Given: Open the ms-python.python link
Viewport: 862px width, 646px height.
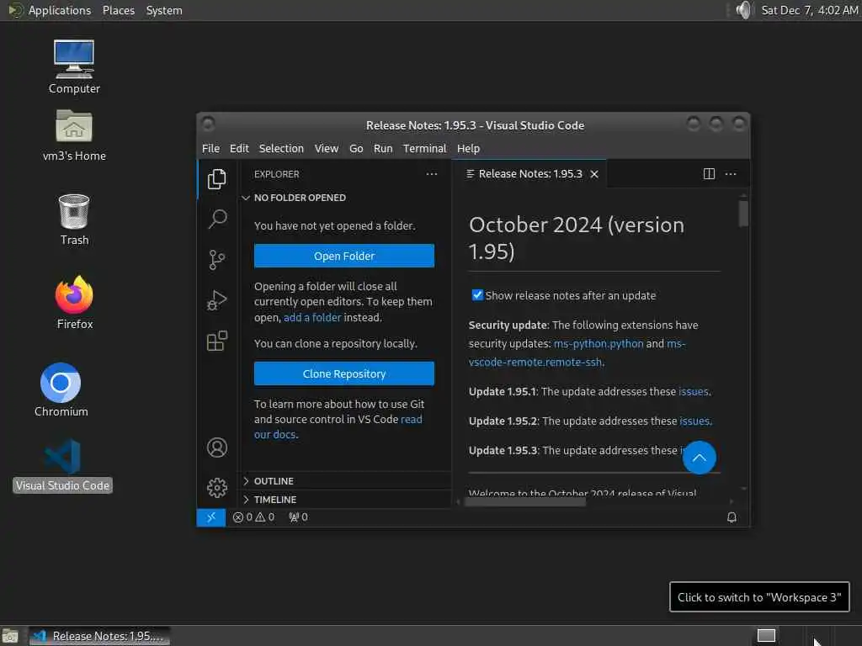Looking at the screenshot, I should (599, 343).
